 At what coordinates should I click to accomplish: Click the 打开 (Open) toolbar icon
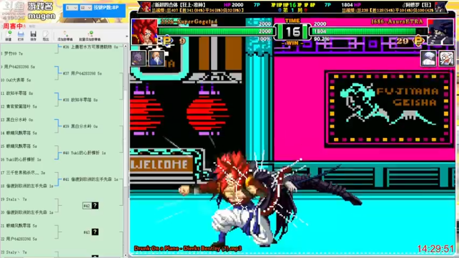click(21, 36)
